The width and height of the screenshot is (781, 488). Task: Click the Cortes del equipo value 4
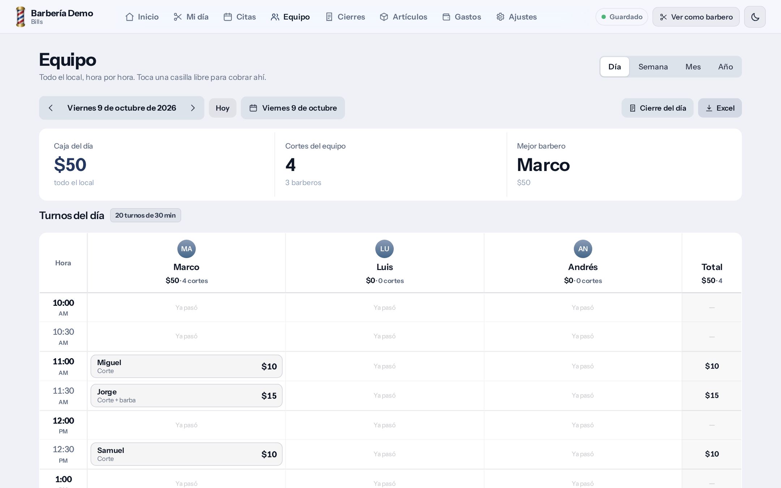click(x=290, y=164)
